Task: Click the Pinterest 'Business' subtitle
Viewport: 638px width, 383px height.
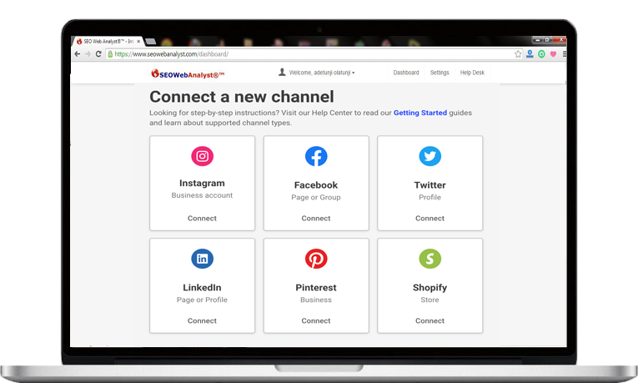Action: 316,300
